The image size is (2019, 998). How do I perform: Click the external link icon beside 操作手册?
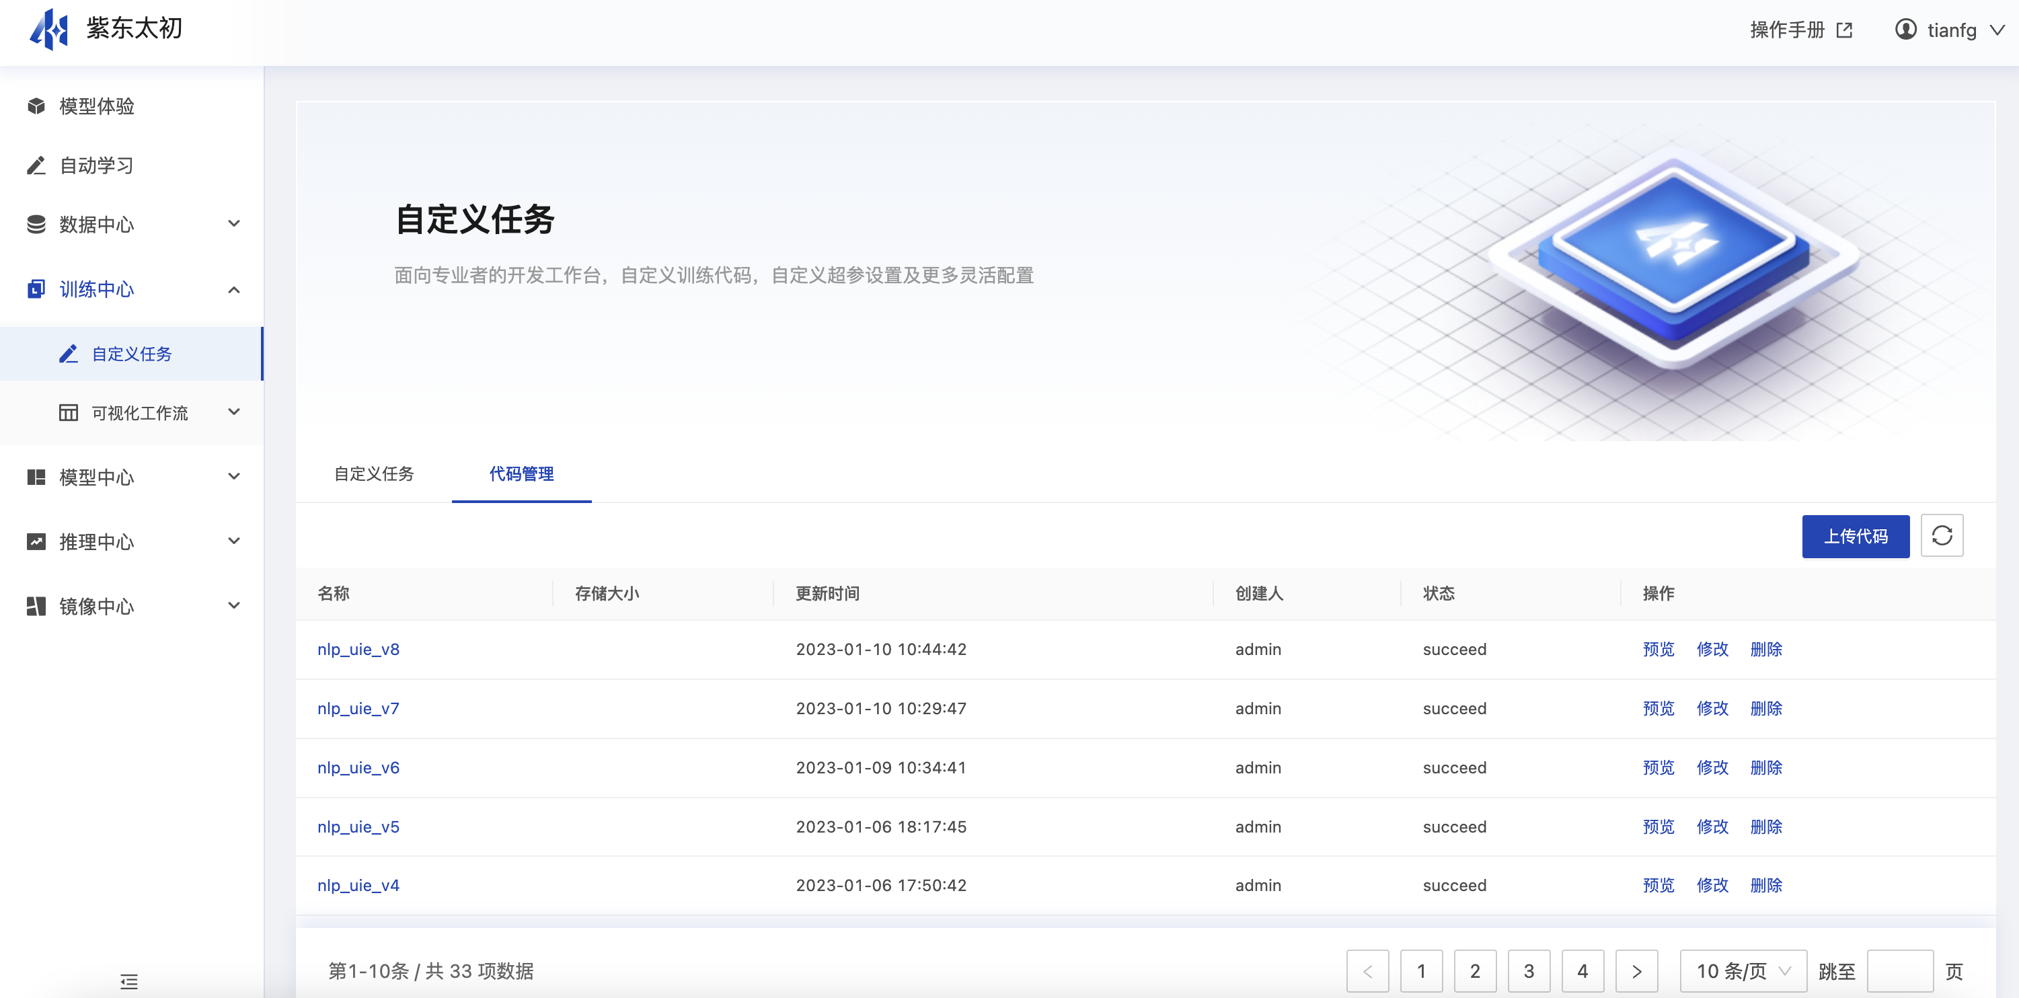coord(1844,30)
